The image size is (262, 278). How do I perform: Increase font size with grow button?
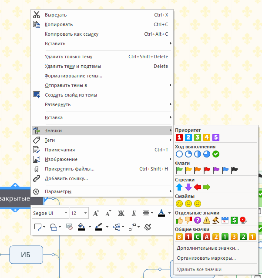point(96,213)
